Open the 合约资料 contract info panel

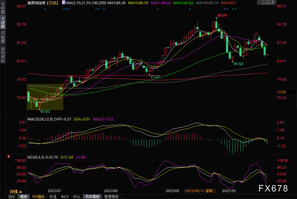point(3,54)
